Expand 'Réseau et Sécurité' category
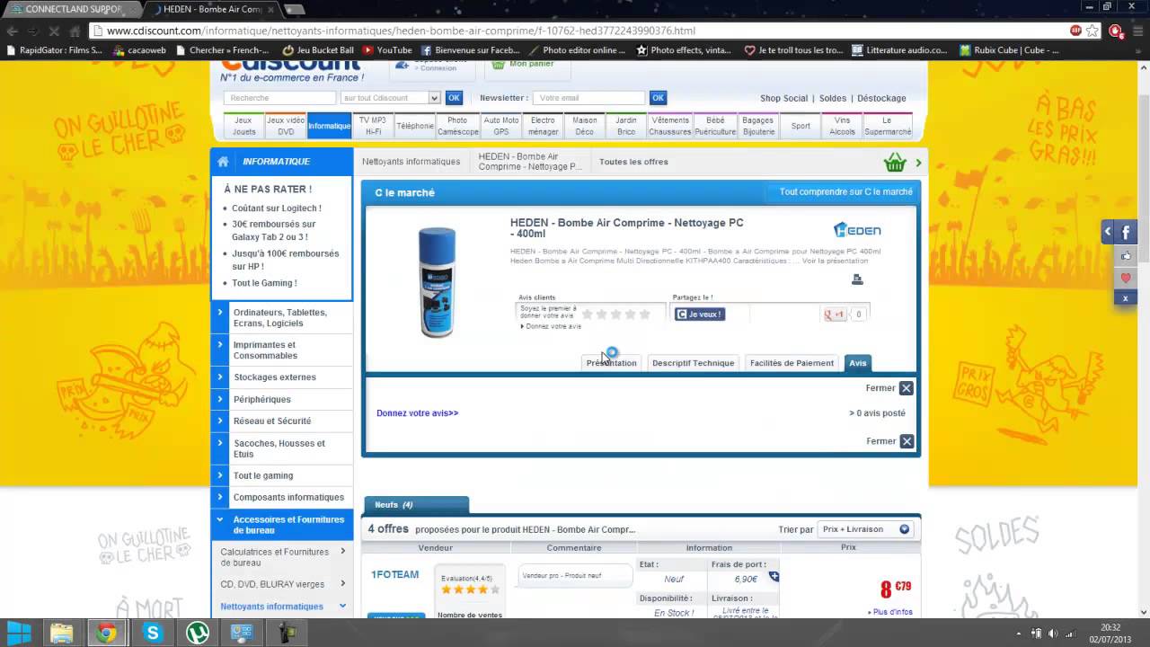 pyautogui.click(x=220, y=421)
